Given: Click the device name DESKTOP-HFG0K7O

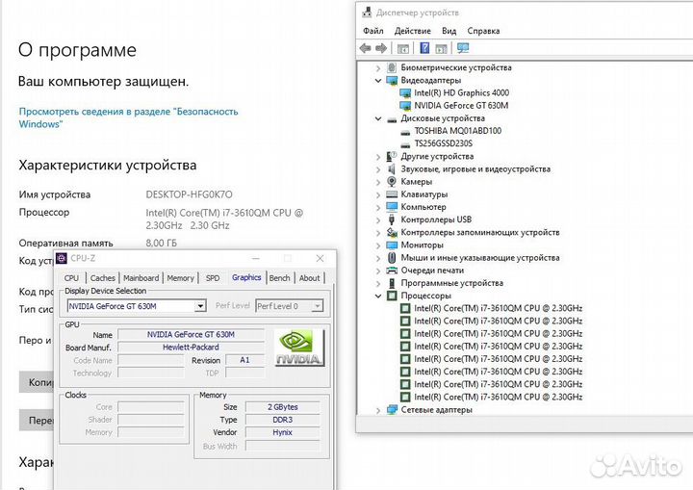Looking at the screenshot, I should [x=190, y=194].
